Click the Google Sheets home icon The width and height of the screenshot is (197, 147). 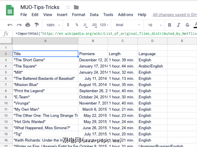click(10, 10)
